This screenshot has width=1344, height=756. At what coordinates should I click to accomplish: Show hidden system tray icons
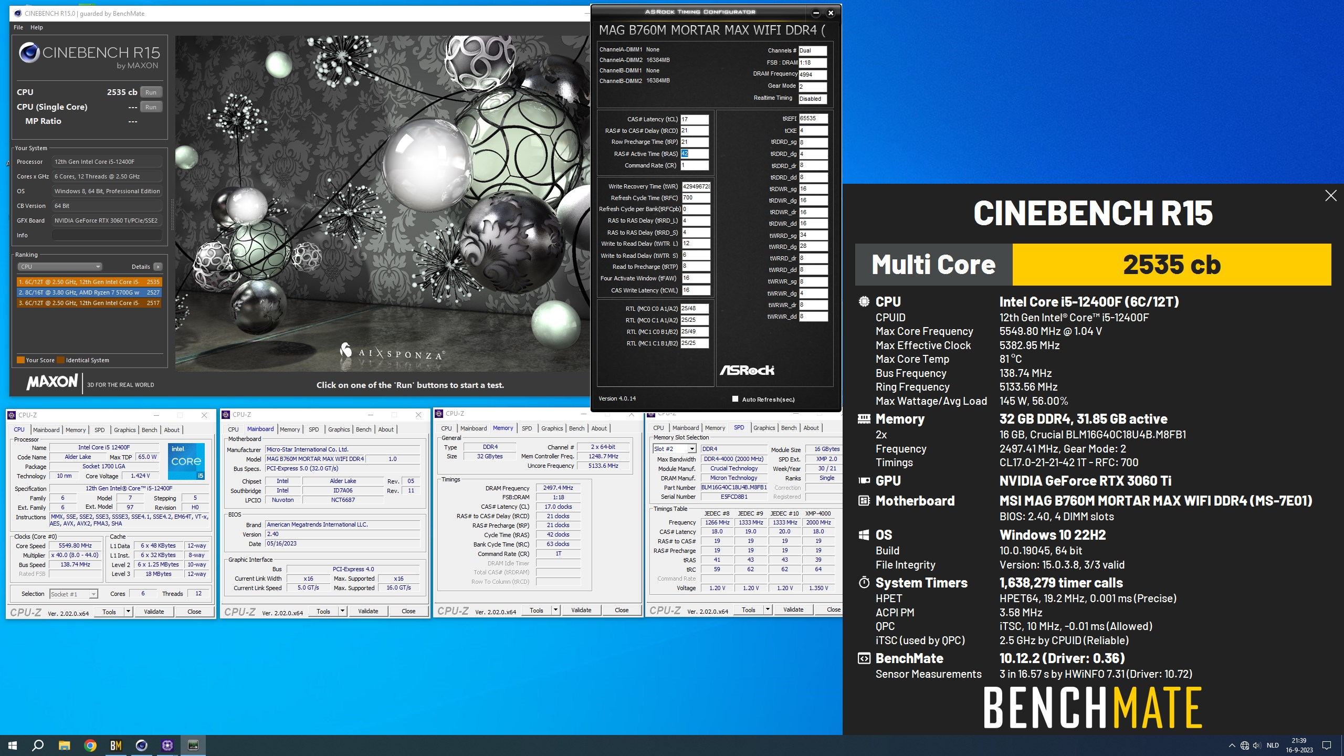coord(1232,745)
